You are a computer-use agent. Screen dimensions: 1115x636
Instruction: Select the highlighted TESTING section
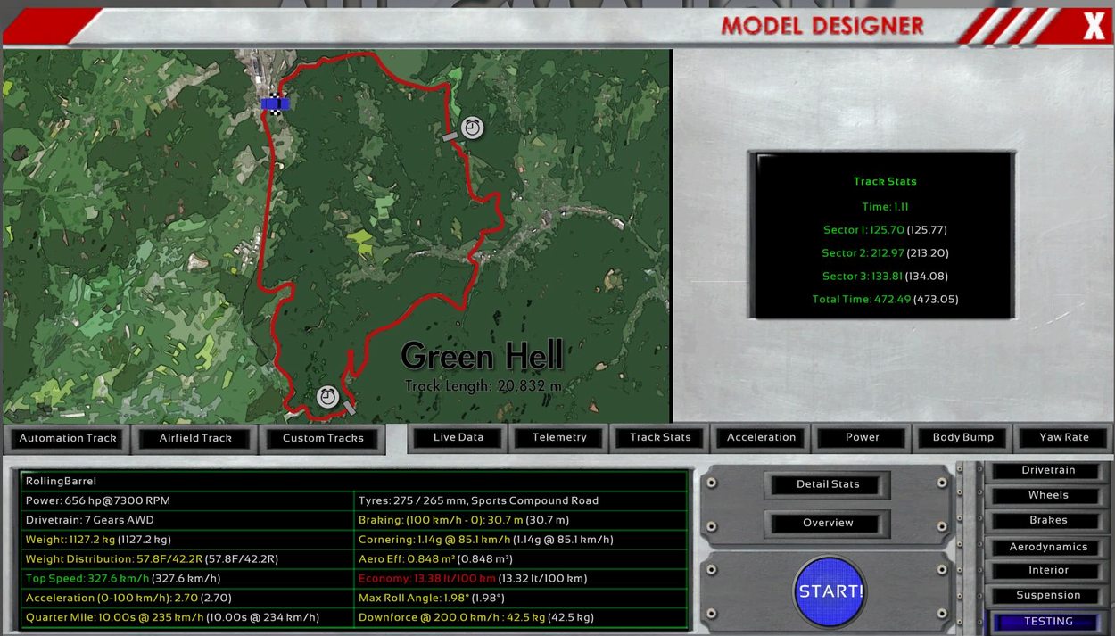(x=1048, y=622)
